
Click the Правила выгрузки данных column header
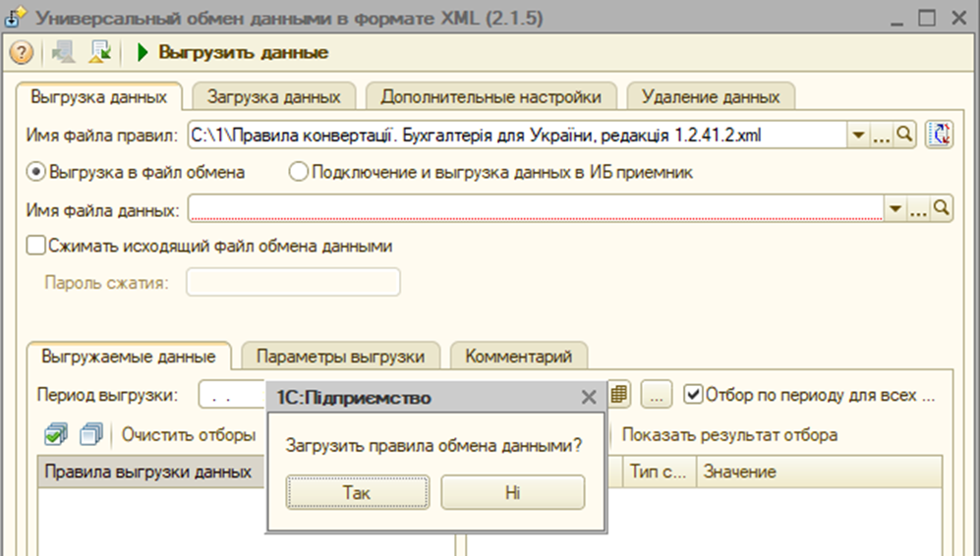[x=152, y=472]
